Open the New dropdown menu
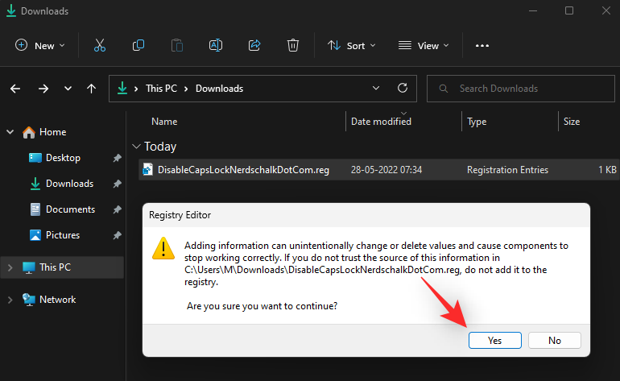620x381 pixels. (x=40, y=45)
